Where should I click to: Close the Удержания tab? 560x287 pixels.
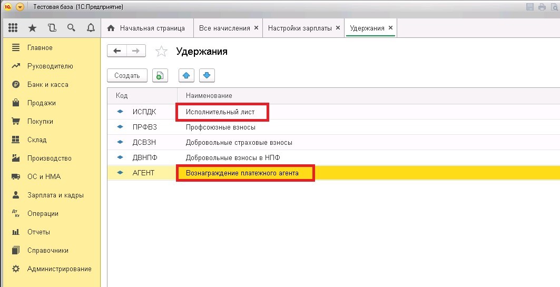coord(390,28)
